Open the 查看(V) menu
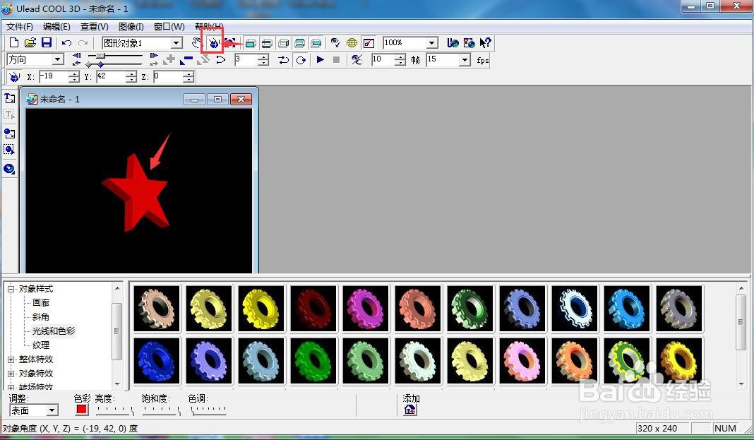Image resolution: width=754 pixels, height=440 pixels. click(95, 26)
